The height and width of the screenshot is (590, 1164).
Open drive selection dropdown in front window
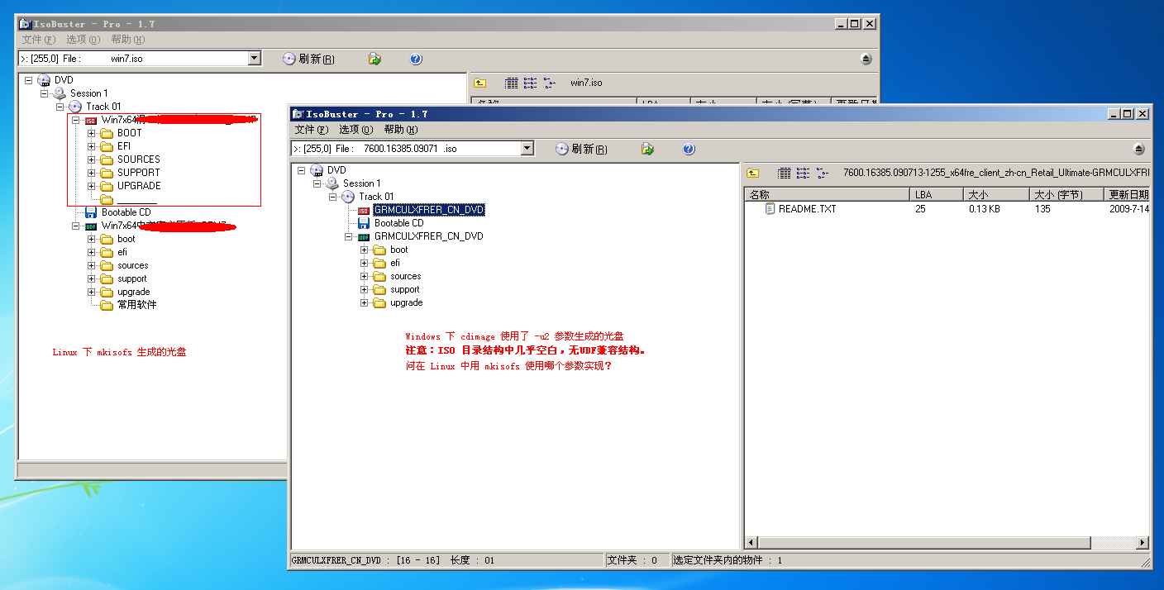[527, 149]
